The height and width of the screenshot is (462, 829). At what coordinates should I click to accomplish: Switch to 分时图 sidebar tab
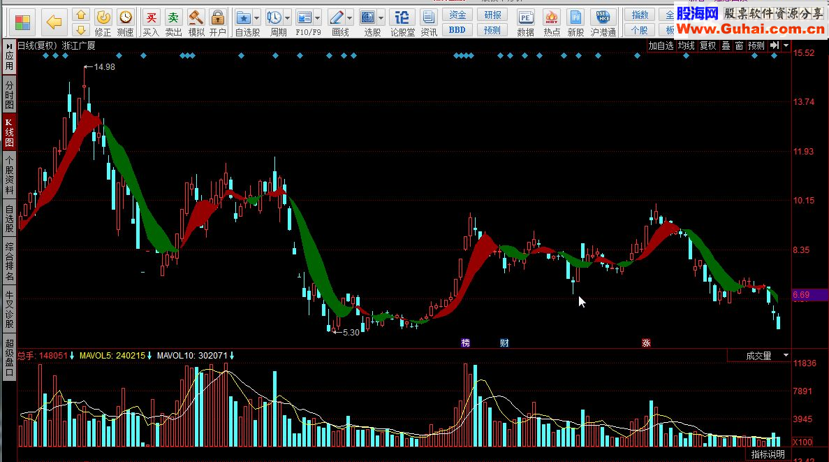click(x=9, y=94)
